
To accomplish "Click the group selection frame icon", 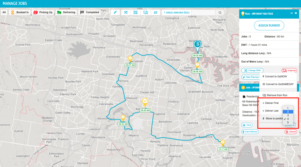I will point(136,12).
